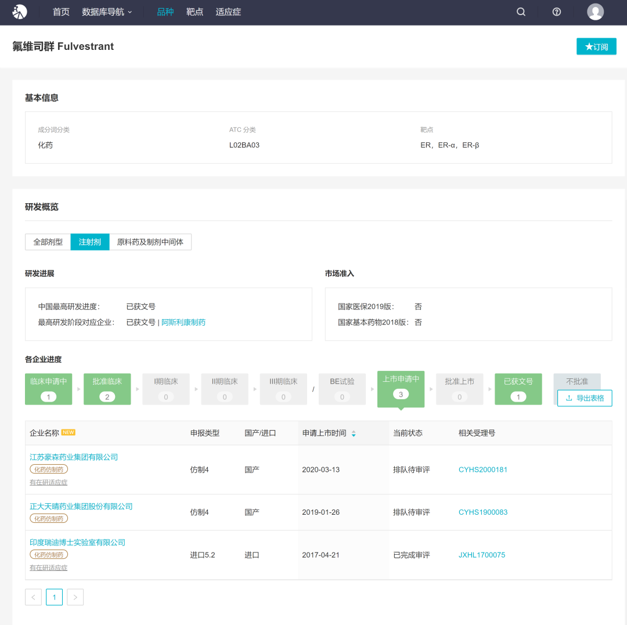Click the 进口5.2 cell
627x625 pixels.
point(203,555)
